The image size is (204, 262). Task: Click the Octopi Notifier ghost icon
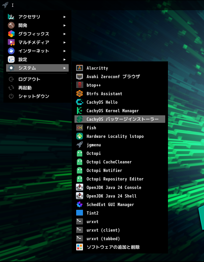click(80, 170)
